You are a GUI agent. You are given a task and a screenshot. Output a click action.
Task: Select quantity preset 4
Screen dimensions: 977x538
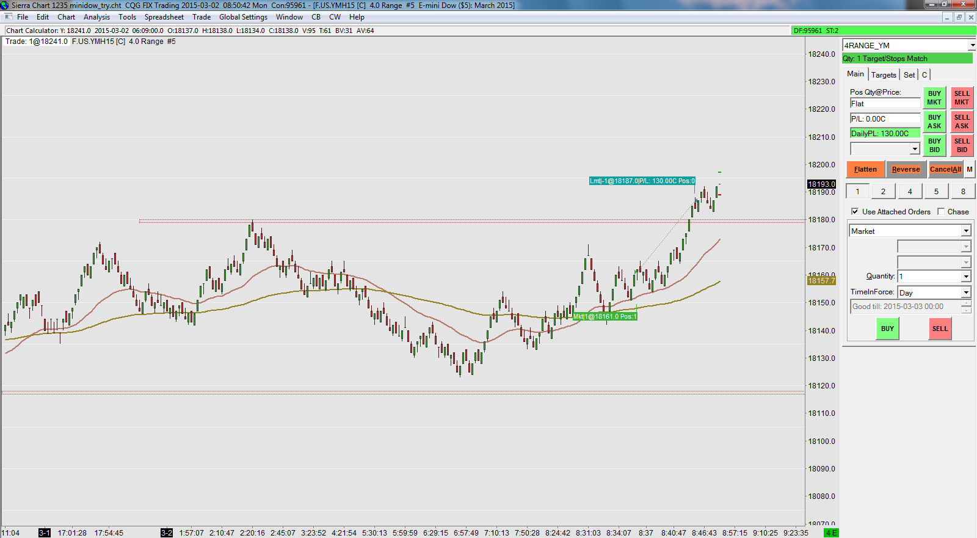tap(910, 191)
